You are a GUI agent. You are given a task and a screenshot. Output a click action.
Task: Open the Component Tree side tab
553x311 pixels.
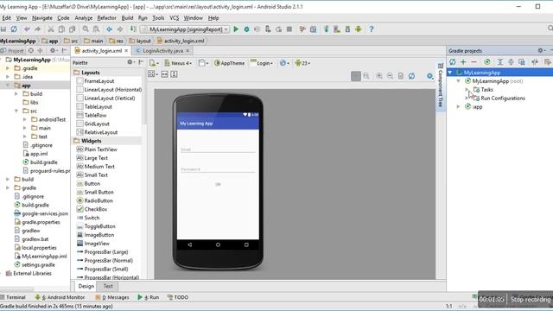pyautogui.click(x=441, y=85)
